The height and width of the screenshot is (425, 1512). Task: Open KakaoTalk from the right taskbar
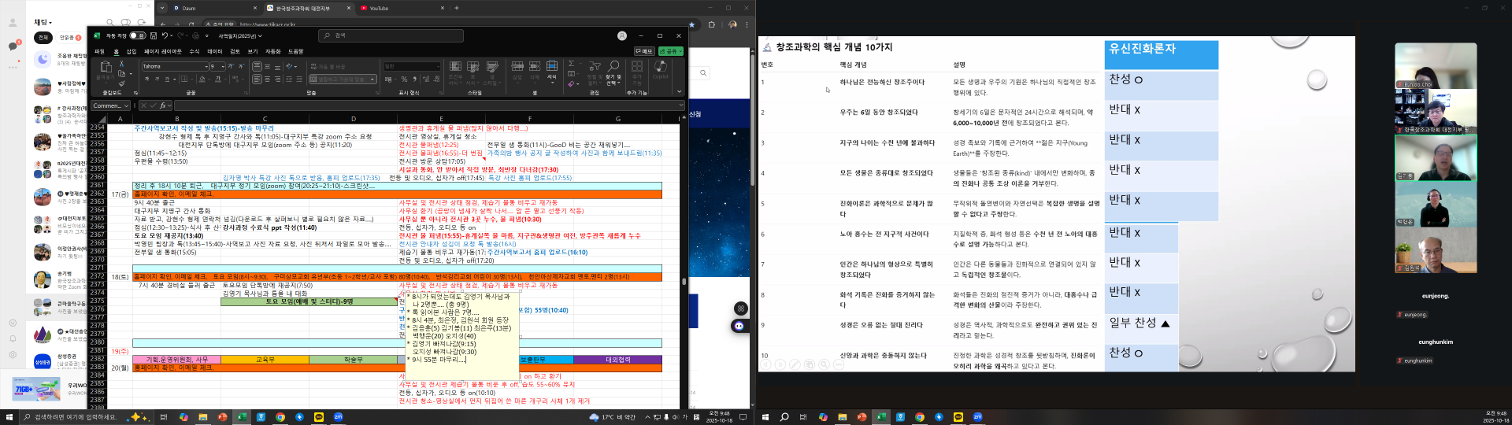[x=958, y=417]
